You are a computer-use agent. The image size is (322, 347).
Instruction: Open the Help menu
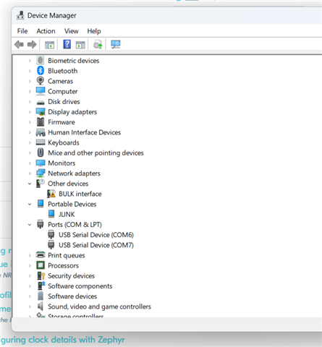[94, 31]
